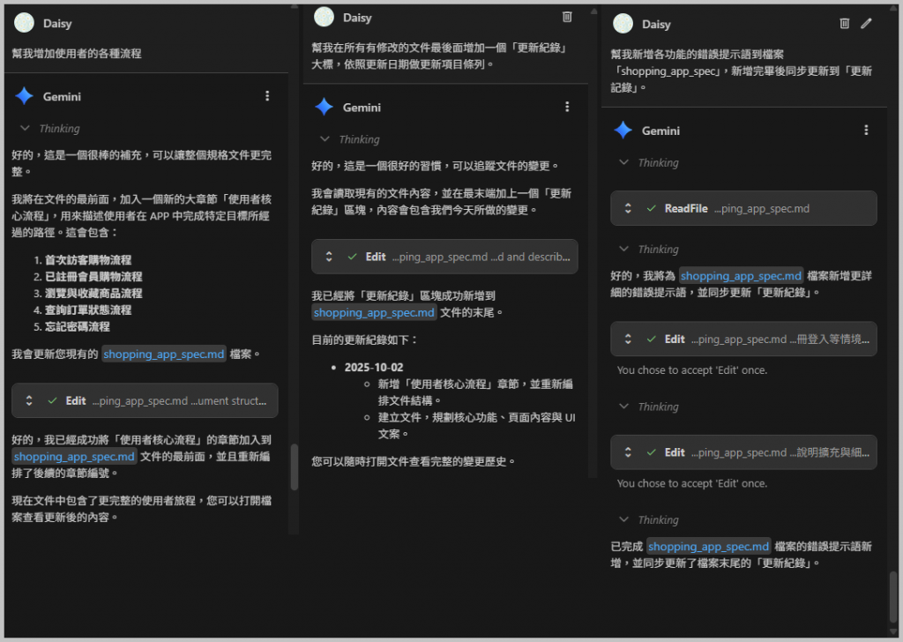Open Gemini more options in right panel

click(866, 131)
